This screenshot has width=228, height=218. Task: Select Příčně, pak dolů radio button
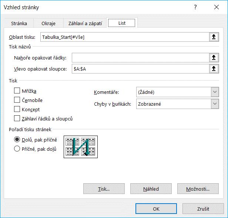[17, 149]
